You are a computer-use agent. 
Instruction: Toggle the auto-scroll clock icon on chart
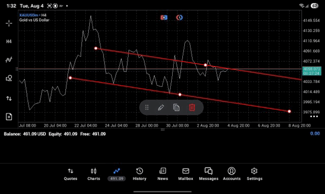(x=179, y=17)
